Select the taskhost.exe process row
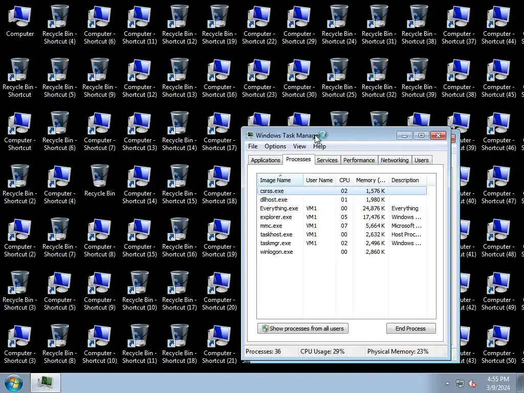The height and width of the screenshot is (393, 524). [x=342, y=234]
